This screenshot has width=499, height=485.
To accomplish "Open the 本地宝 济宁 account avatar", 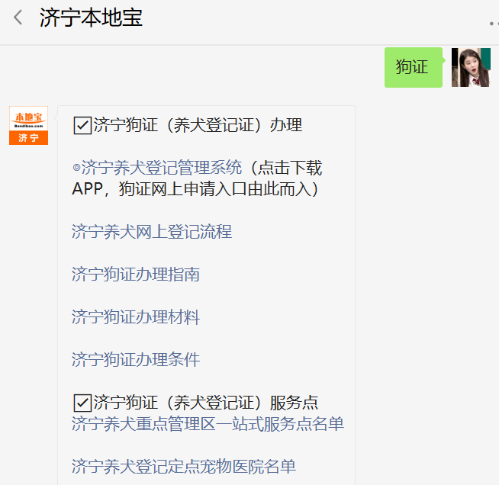I will tap(29, 125).
